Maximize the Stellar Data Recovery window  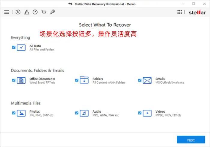click(193, 4)
